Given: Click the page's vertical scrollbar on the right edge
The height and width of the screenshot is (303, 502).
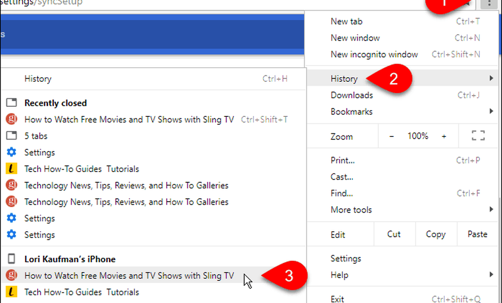Looking at the screenshot, I should click(x=499, y=150).
